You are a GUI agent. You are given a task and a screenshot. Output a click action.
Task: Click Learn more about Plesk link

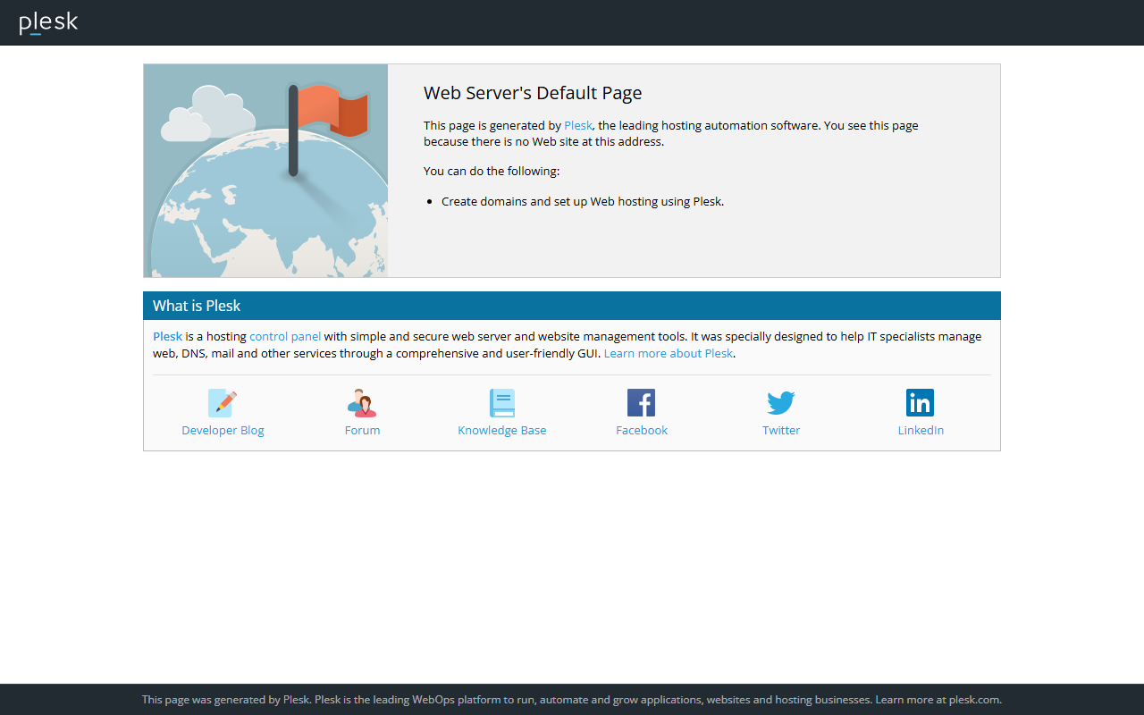669,353
